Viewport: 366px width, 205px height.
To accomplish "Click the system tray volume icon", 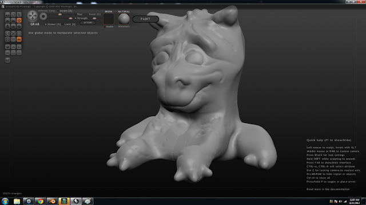I will (340, 201).
